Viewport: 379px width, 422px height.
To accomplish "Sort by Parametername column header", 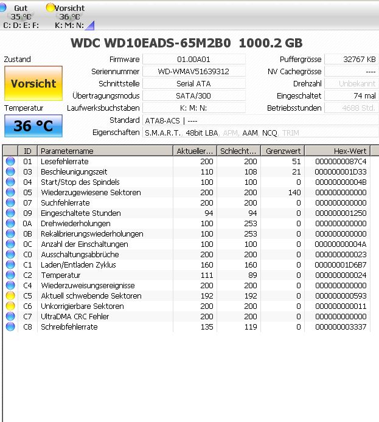I will click(105, 151).
